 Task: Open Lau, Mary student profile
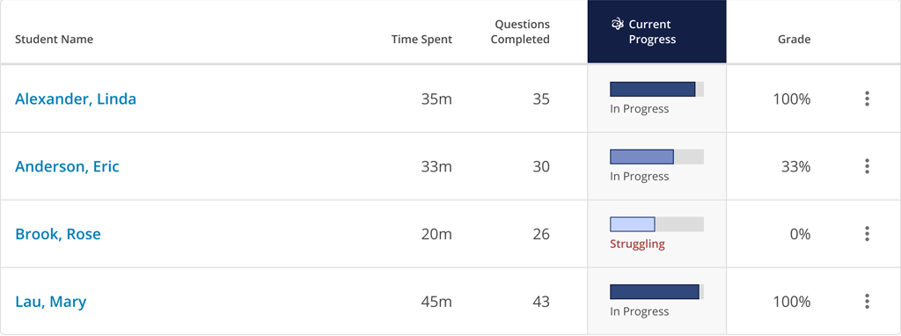[50, 302]
